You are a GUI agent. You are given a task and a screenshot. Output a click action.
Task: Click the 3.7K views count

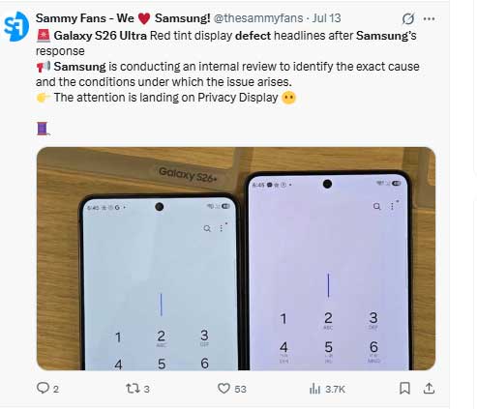coord(335,390)
